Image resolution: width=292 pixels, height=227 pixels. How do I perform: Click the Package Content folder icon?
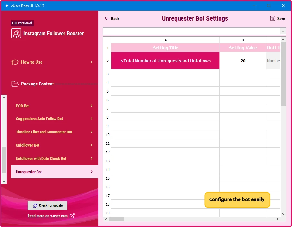pyautogui.click(x=15, y=84)
